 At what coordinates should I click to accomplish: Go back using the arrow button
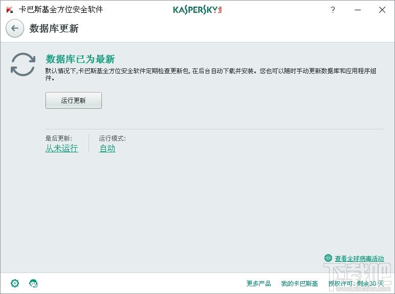[x=15, y=28]
